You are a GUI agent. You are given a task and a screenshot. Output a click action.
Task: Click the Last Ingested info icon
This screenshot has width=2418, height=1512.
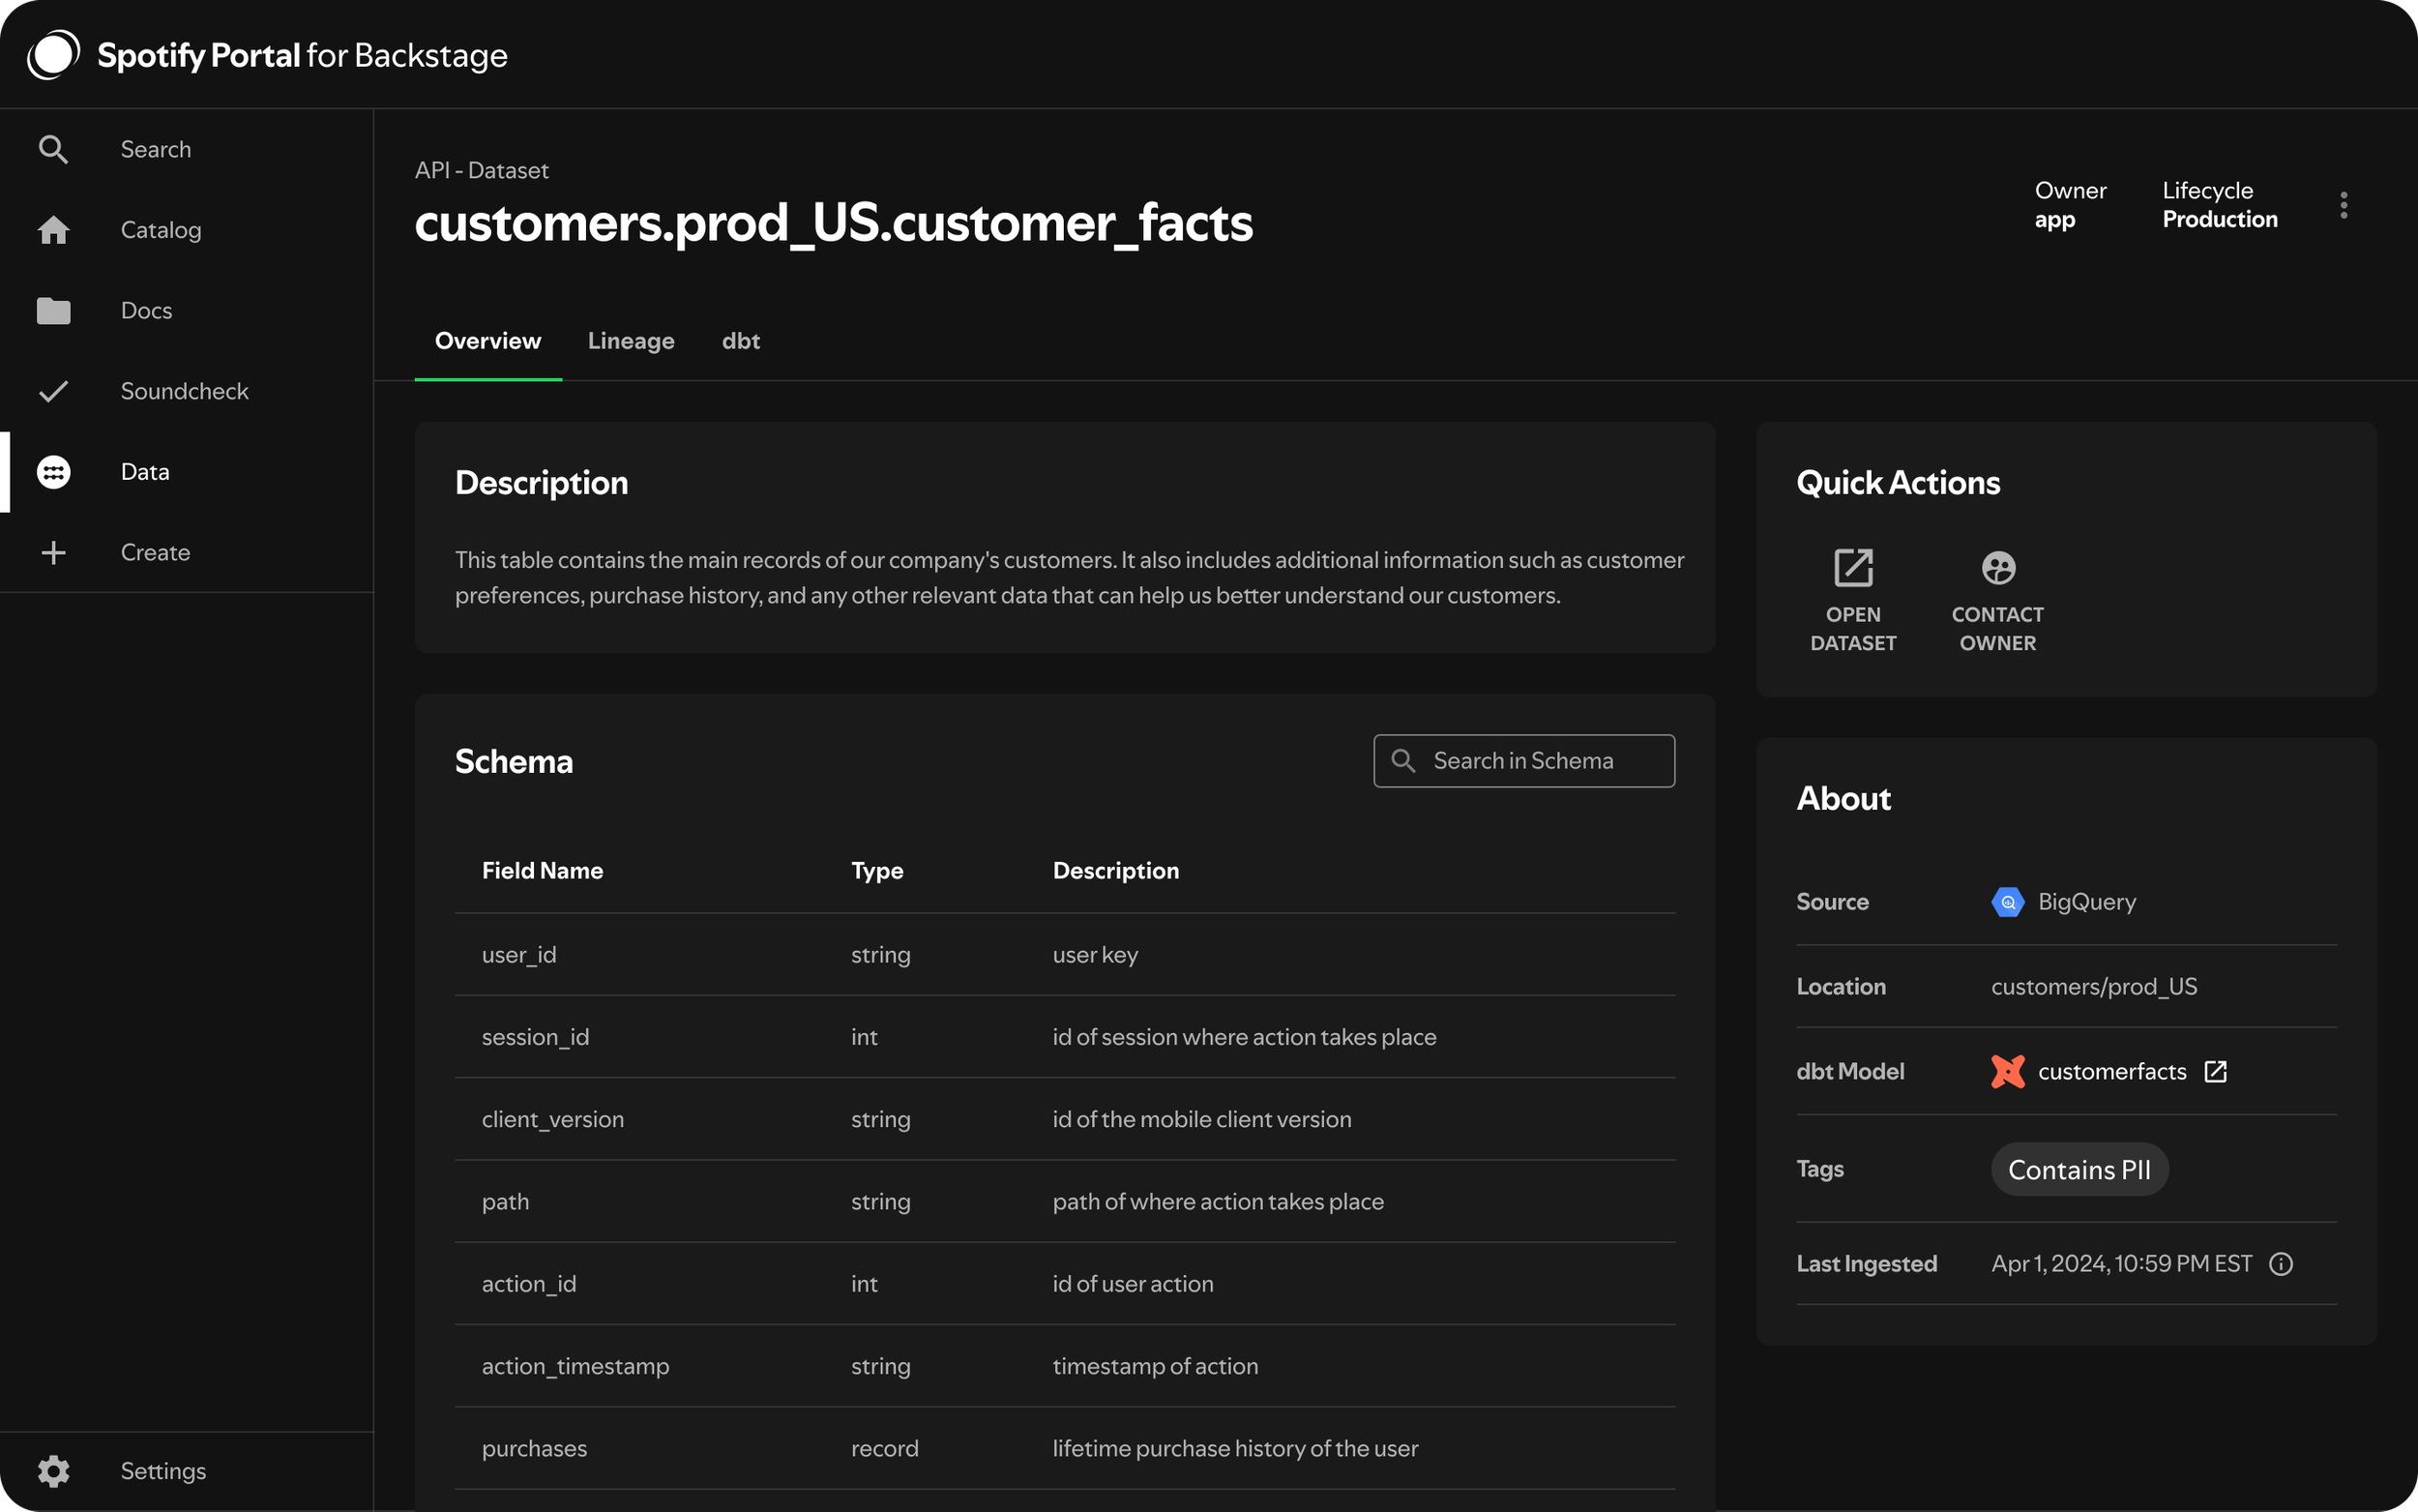pos(2280,1264)
